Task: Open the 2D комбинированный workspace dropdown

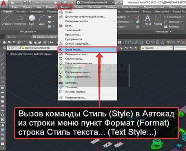Action: pyautogui.click(x=113, y=2)
